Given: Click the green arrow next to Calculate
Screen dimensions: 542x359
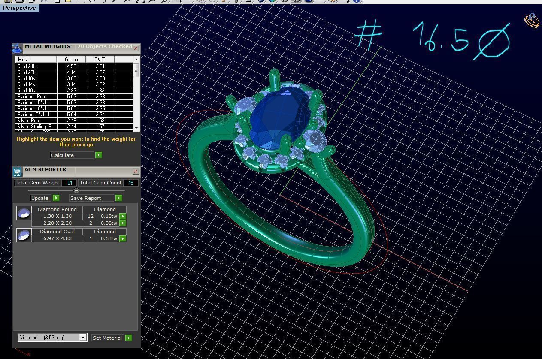Looking at the screenshot, I should [x=99, y=155].
